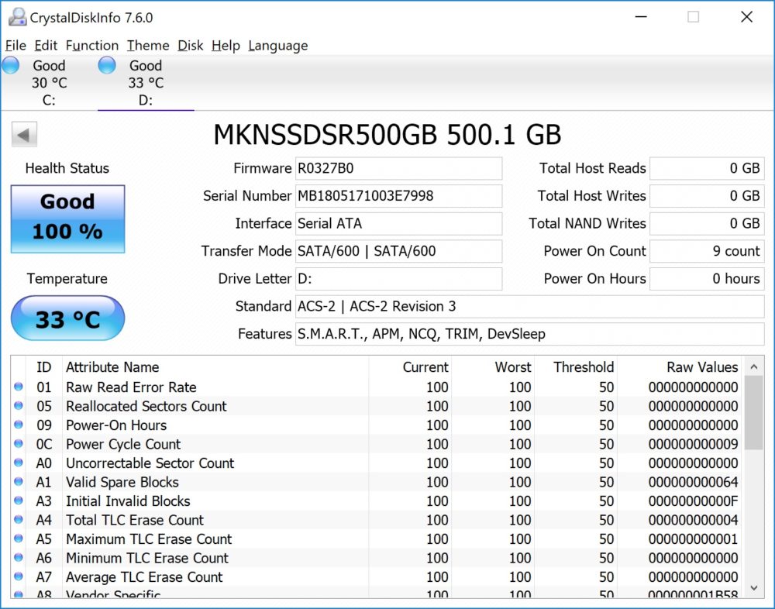Click the Good 100 % health status button
The height and width of the screenshot is (609, 775).
[x=67, y=219]
